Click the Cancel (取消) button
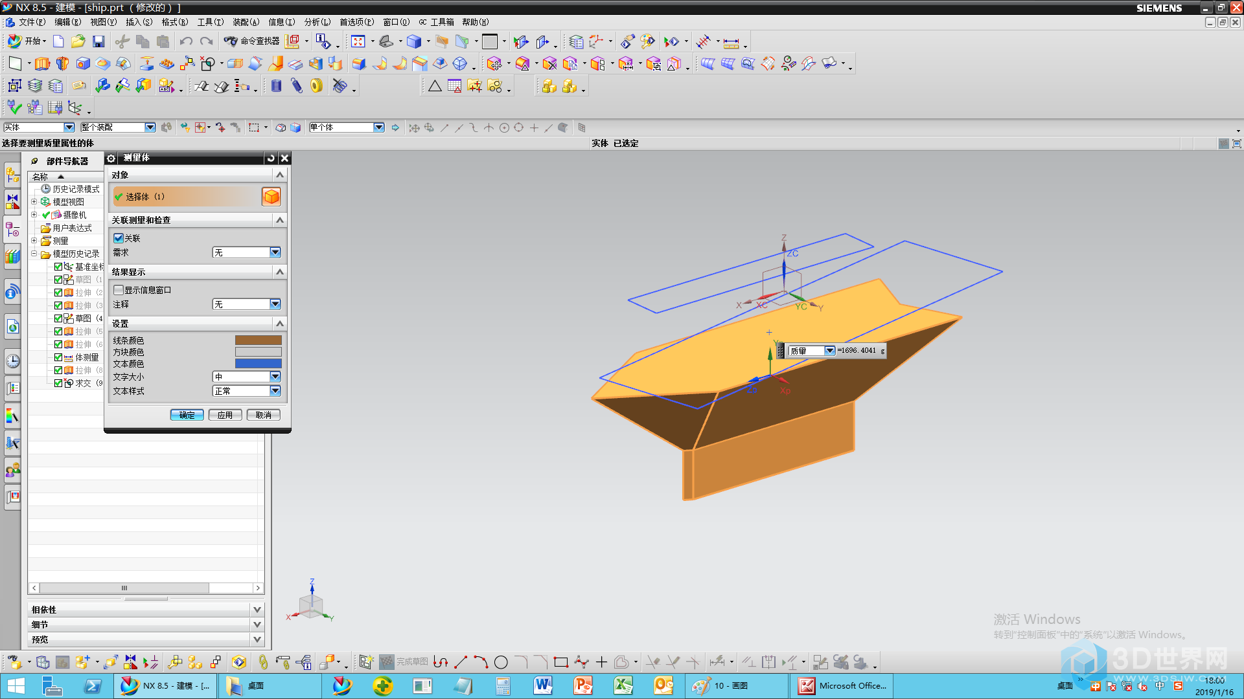This screenshot has width=1244, height=699. pos(264,415)
